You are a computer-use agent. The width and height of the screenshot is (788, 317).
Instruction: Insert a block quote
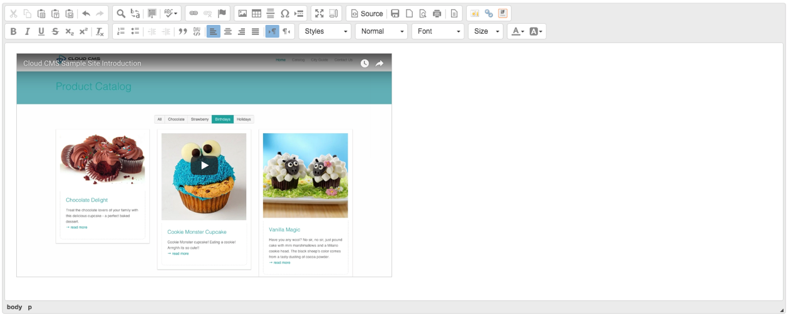(183, 31)
